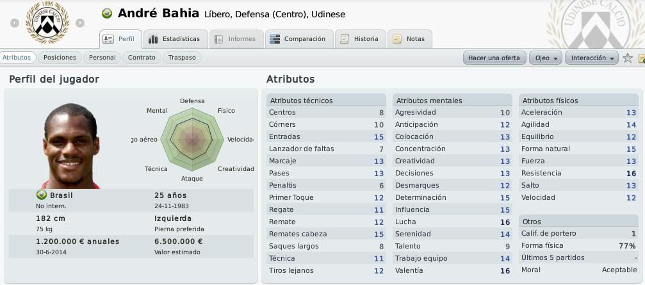
Task: Click Hacer una oferta button
Action: 494,58
